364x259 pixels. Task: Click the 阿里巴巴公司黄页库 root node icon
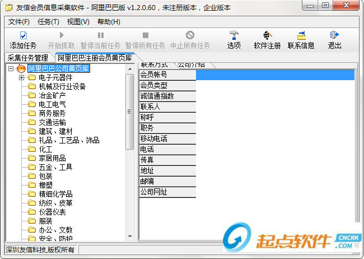point(21,68)
